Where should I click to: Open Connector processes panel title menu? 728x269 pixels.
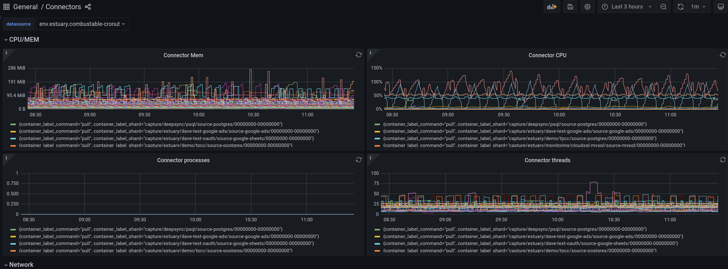[x=183, y=160]
